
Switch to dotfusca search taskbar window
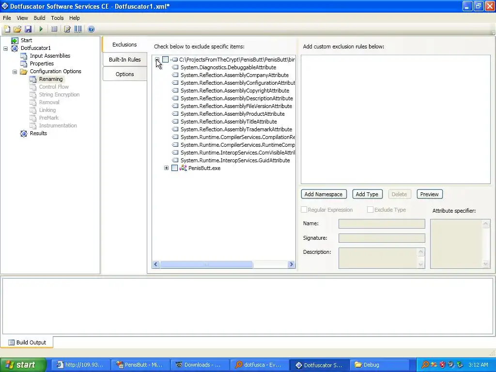pyautogui.click(x=260, y=365)
